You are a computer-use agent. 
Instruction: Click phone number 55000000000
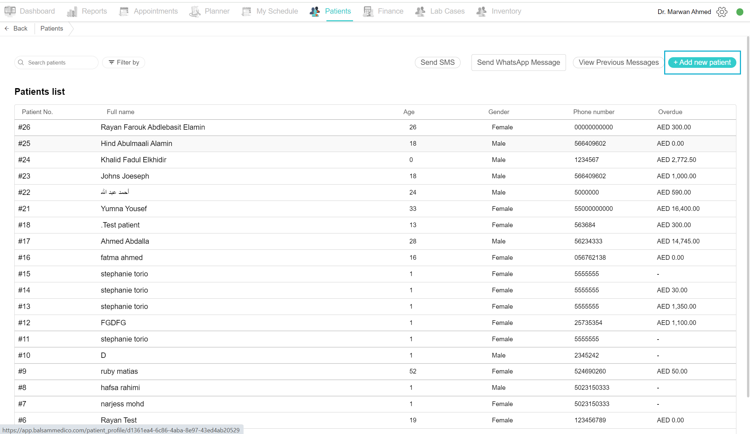[x=594, y=209]
